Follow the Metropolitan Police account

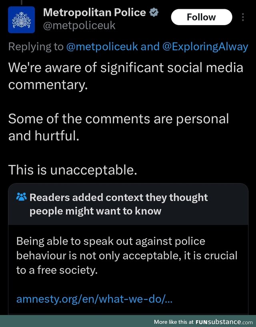[202, 17]
